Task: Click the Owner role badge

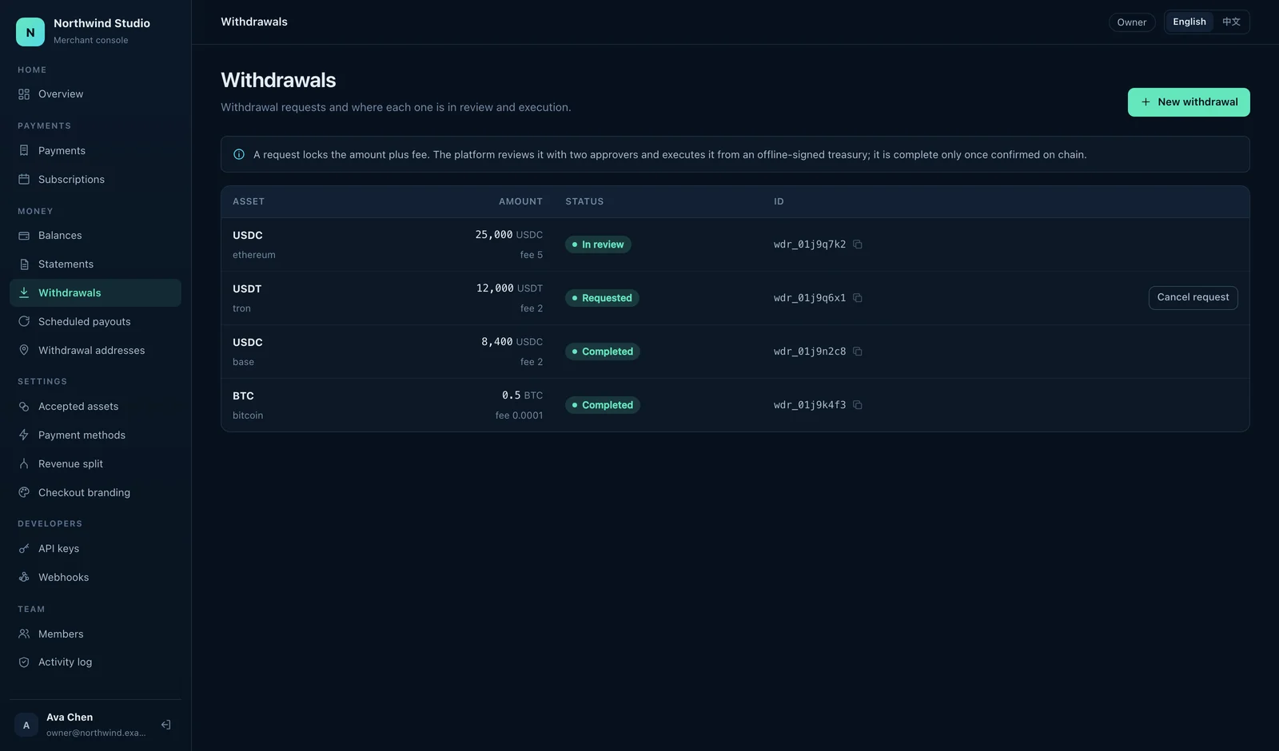Action: (x=1132, y=22)
